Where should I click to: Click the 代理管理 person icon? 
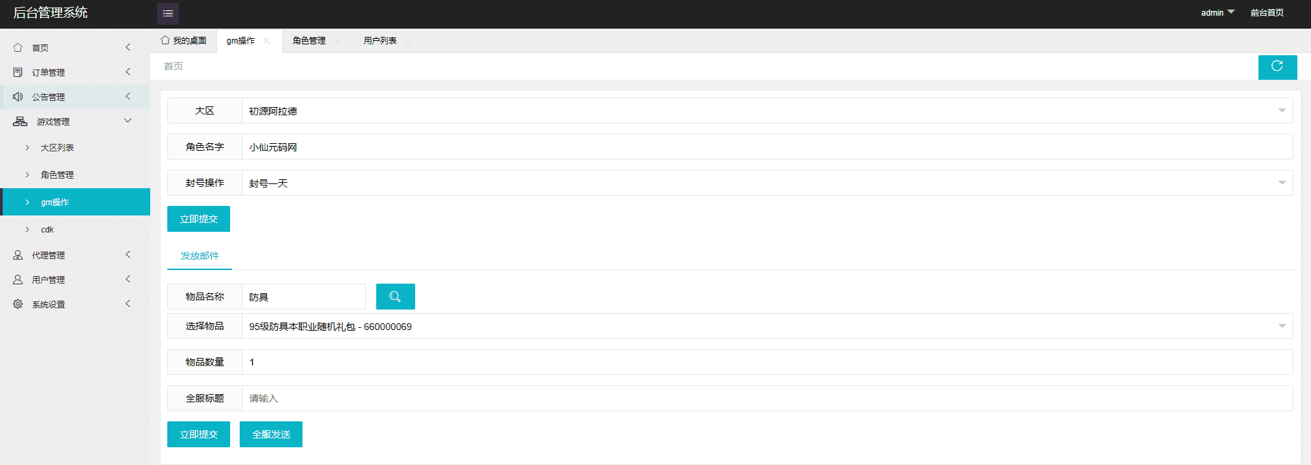(18, 255)
